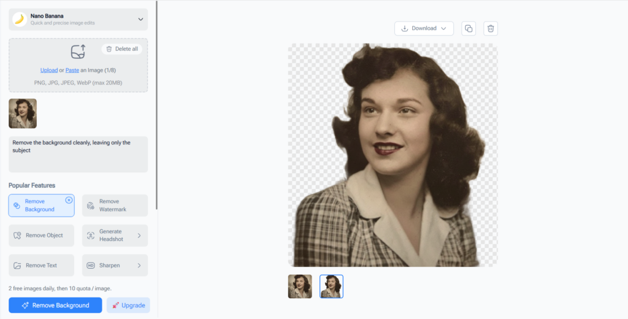The height and width of the screenshot is (319, 628).
Task: Click the Upload link
Action: (x=49, y=70)
